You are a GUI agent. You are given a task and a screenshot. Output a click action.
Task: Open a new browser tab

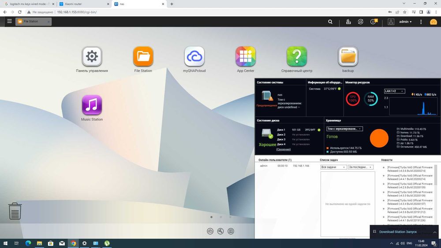[x=172, y=4]
